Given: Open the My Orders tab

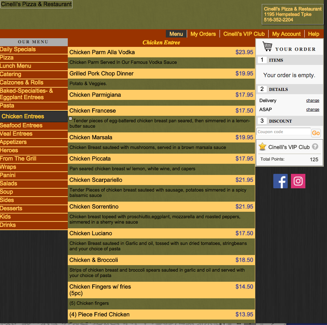Looking at the screenshot, I should 203,34.
